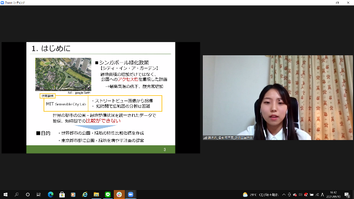
Task: Open the Microsoft Store taskbar icon
Action: pyautogui.click(x=62, y=194)
